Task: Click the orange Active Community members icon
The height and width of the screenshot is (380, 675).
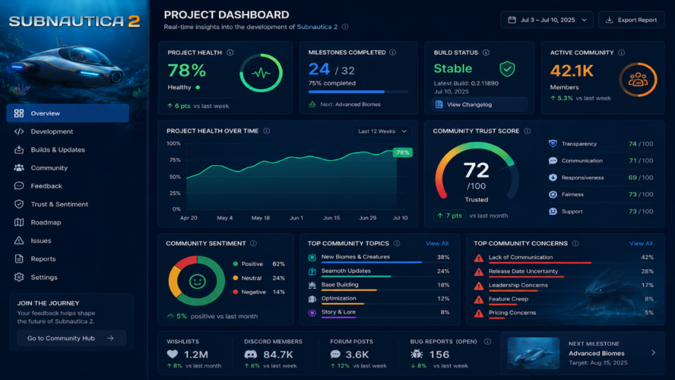Action: point(638,80)
